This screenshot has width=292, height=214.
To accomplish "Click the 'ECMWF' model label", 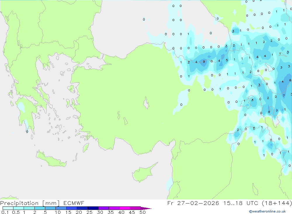I will point(74,203).
